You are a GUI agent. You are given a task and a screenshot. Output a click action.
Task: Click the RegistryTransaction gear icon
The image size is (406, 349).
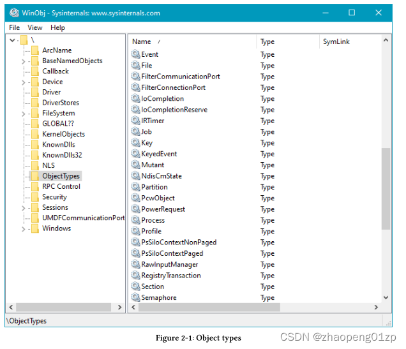pyautogui.click(x=135, y=275)
